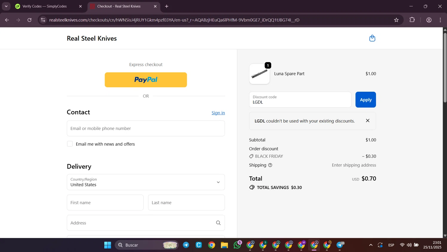
Task: Open the Windows Start menu
Action: [108, 245]
